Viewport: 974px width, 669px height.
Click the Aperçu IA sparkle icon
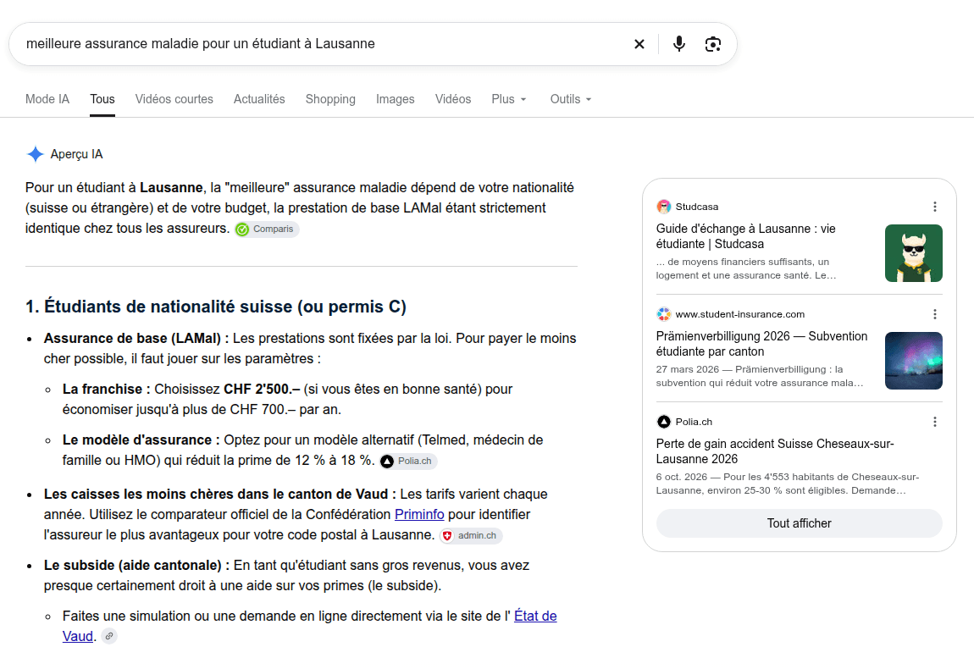pyautogui.click(x=36, y=154)
